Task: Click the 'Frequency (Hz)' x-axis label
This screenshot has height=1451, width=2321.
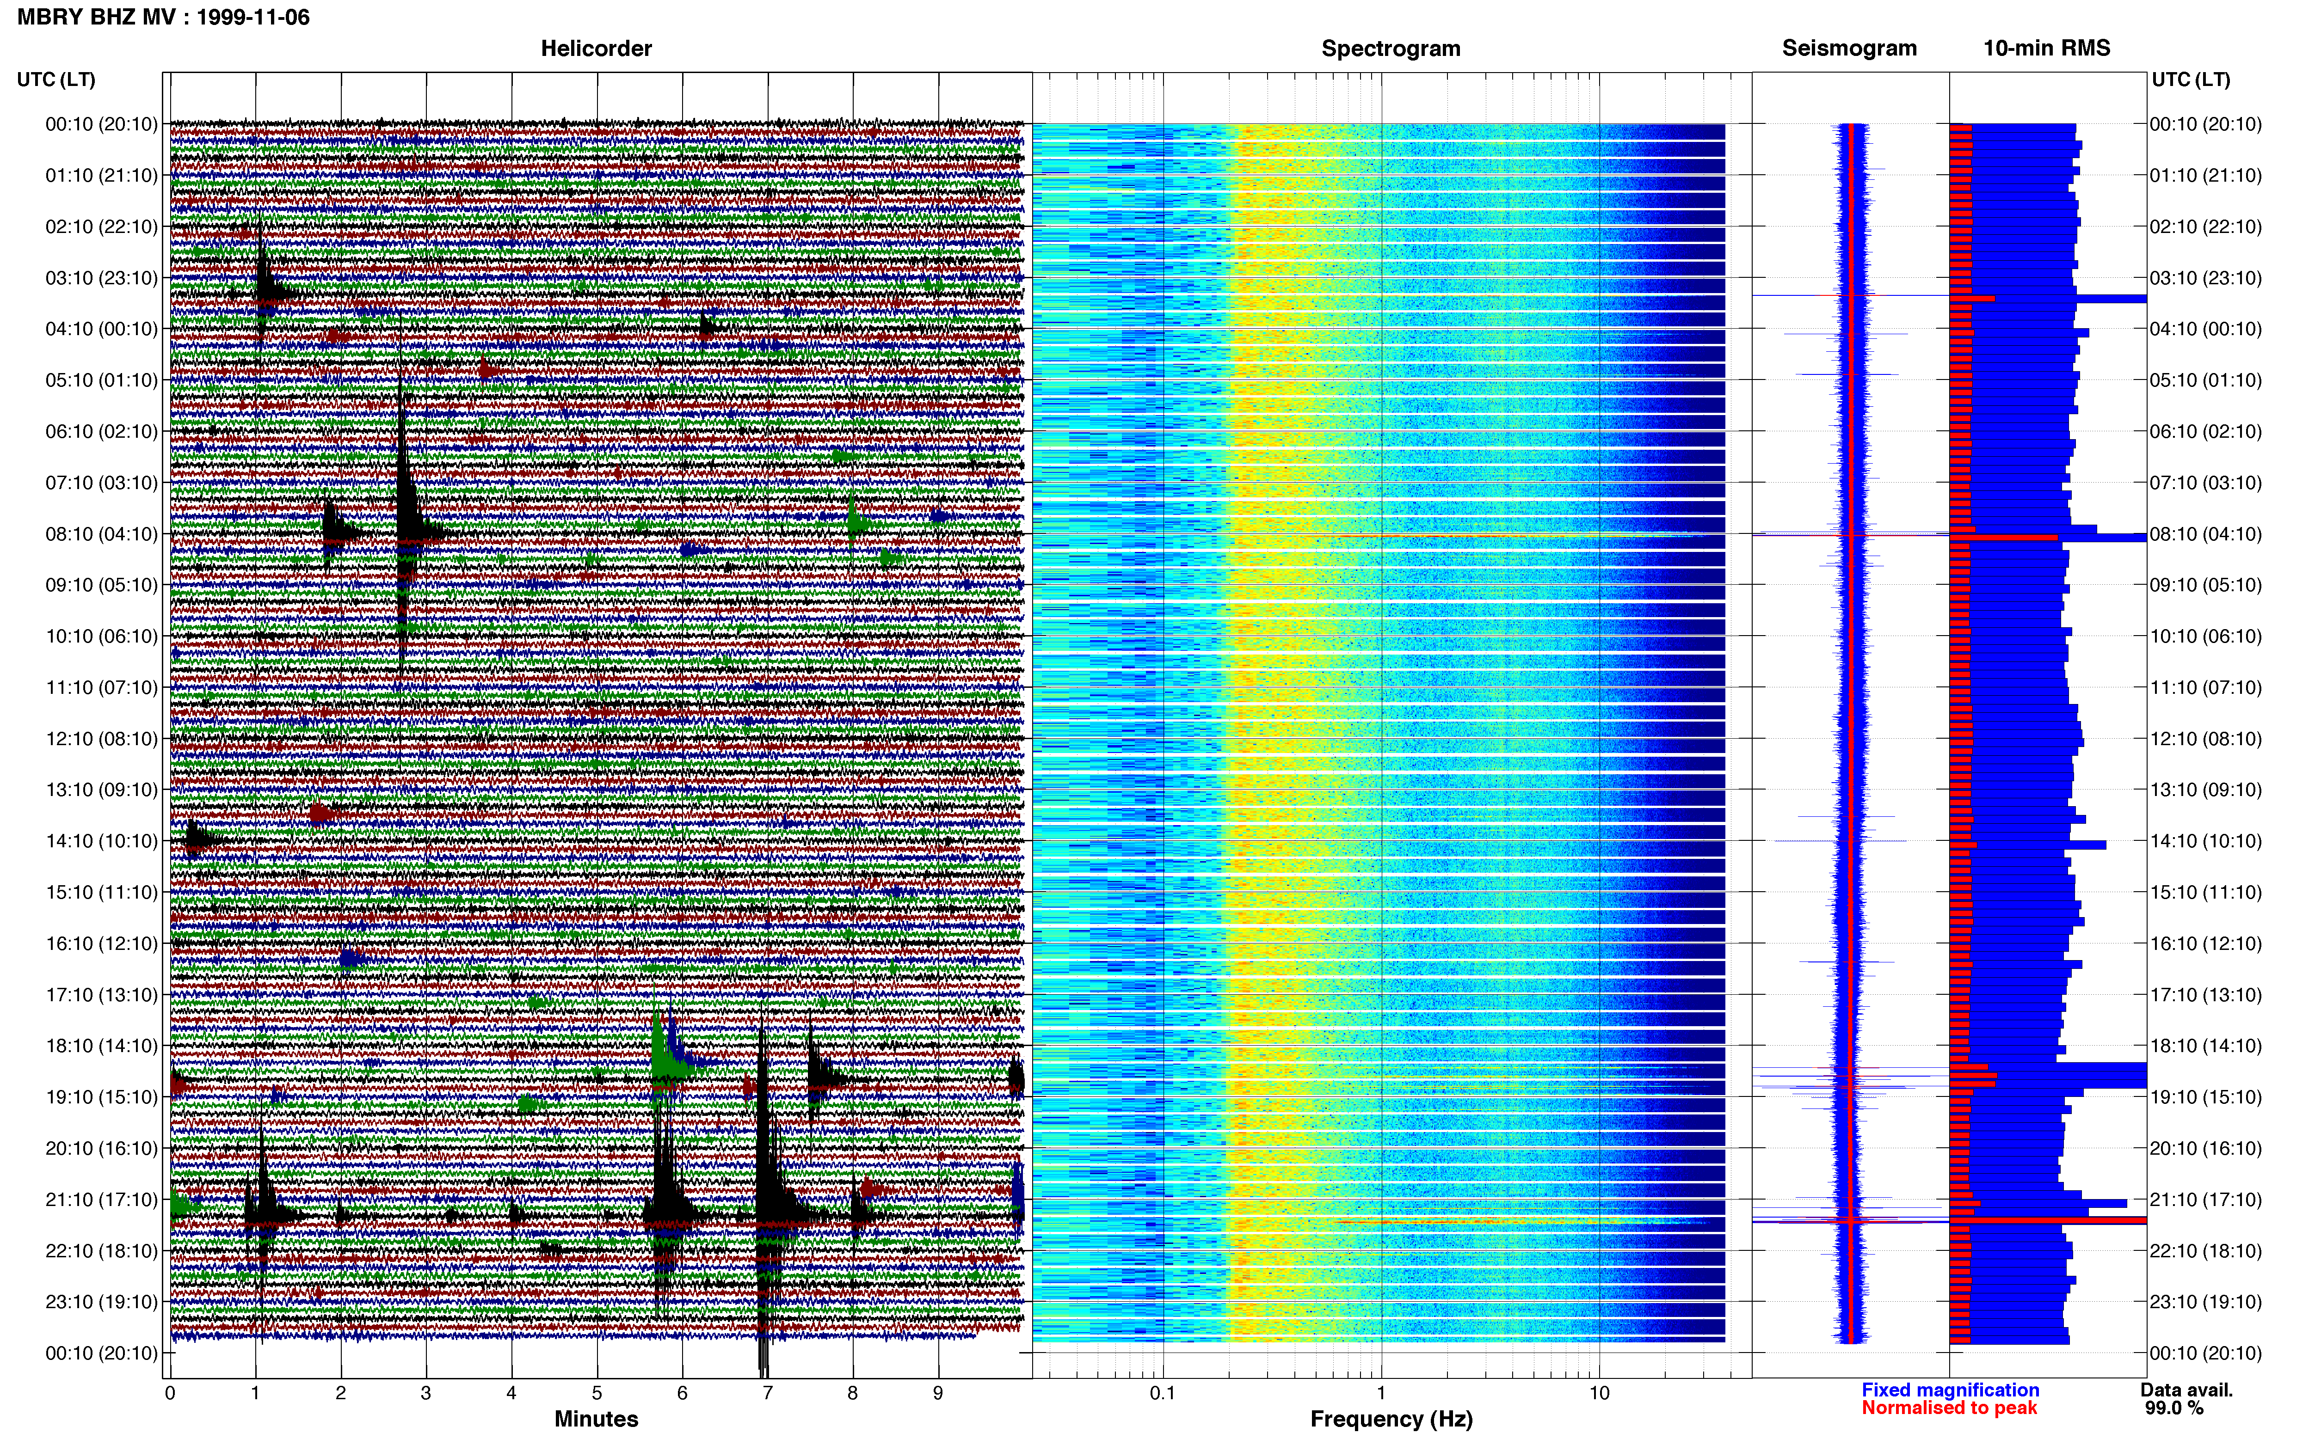Action: 1391,1419
